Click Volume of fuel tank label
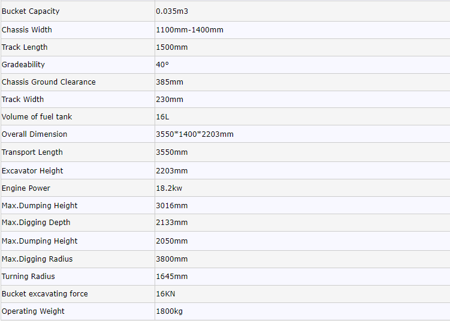This screenshot has height=321, width=450. click(37, 117)
